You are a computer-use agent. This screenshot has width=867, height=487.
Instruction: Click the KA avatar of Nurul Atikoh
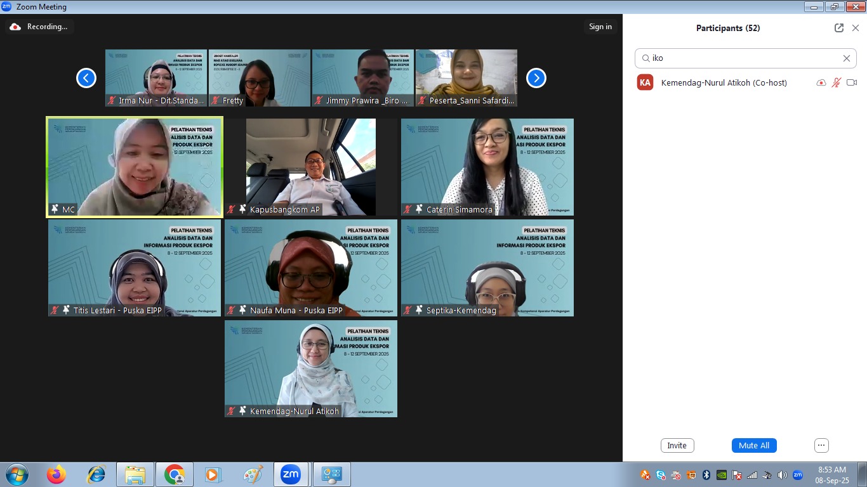645,82
